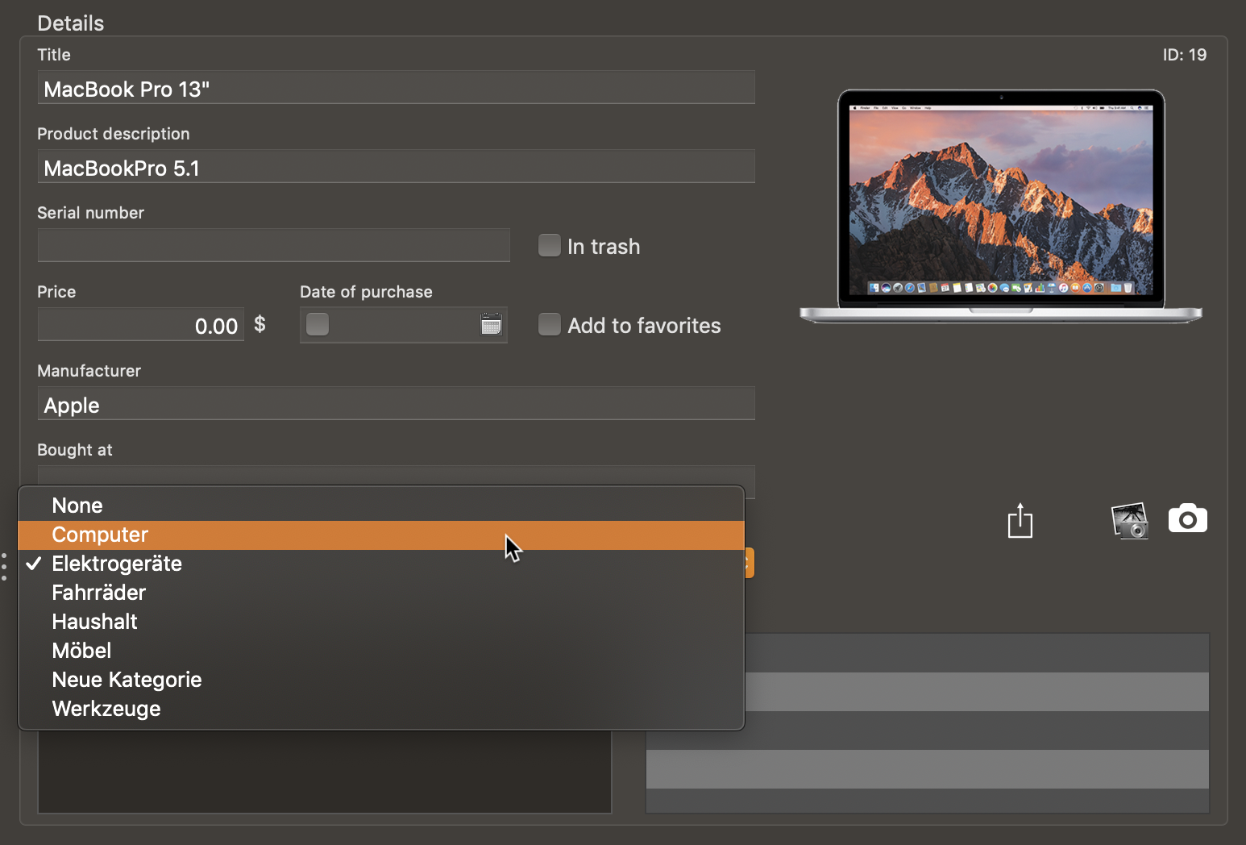Select Werkzeuge category option
Screen dimensions: 1246x845
381,709
